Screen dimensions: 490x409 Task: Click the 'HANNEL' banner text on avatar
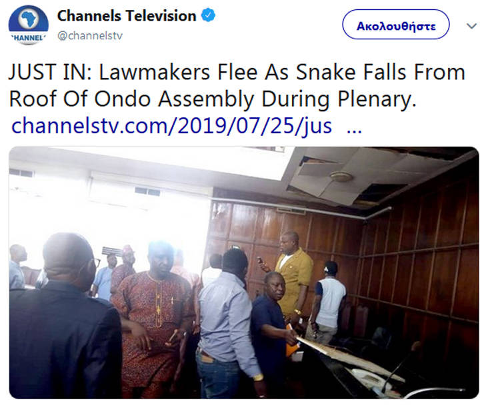[29, 38]
